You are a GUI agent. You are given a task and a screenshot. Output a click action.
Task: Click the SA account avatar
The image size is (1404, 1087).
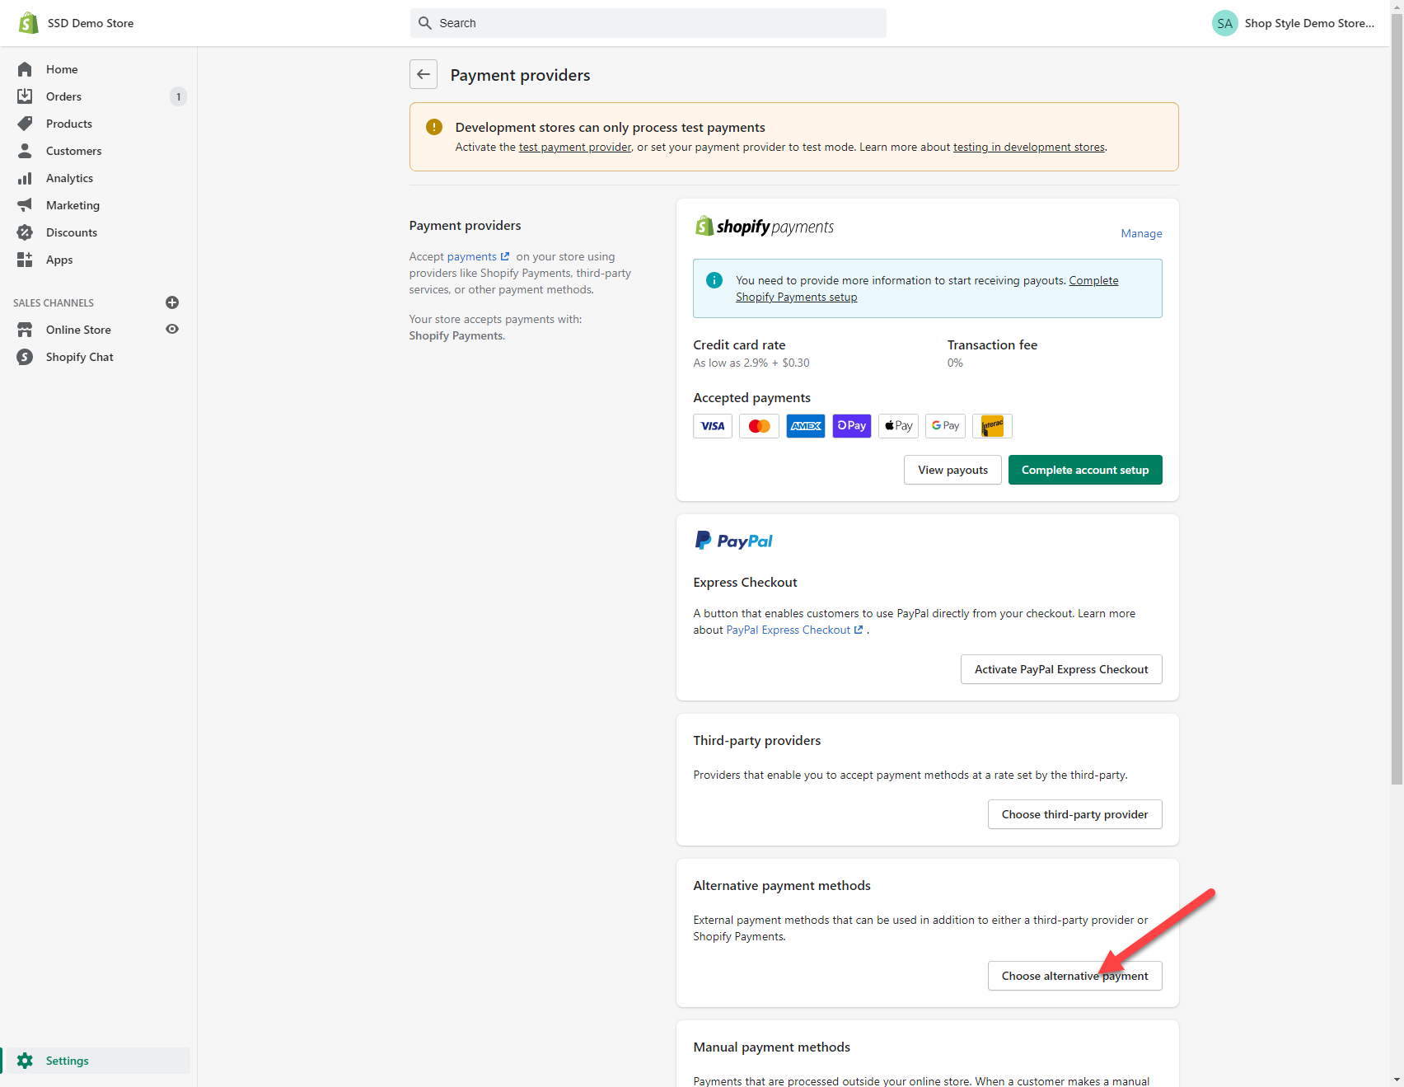(1225, 23)
